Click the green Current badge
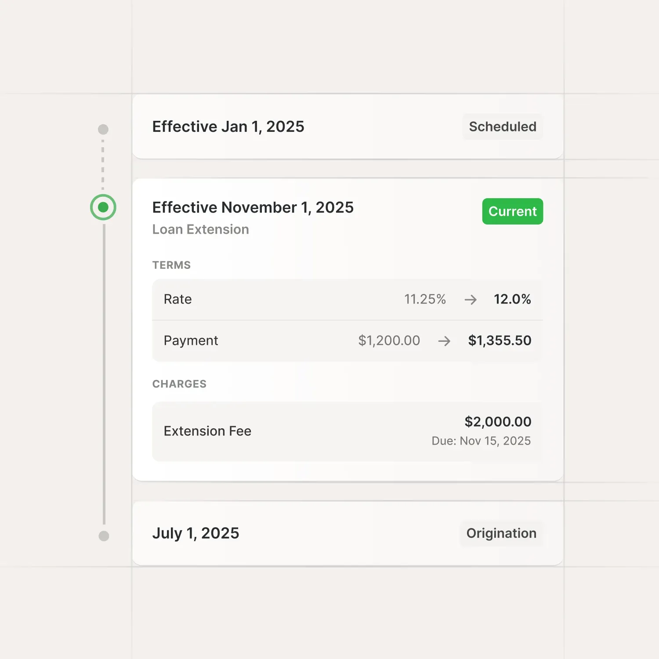 click(x=512, y=211)
